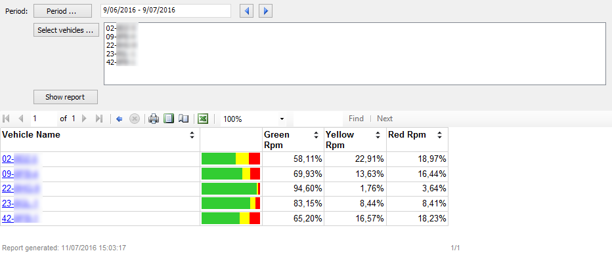This screenshot has height=268, width=612.
Task: Switch to print layout view
Action: coord(169,119)
